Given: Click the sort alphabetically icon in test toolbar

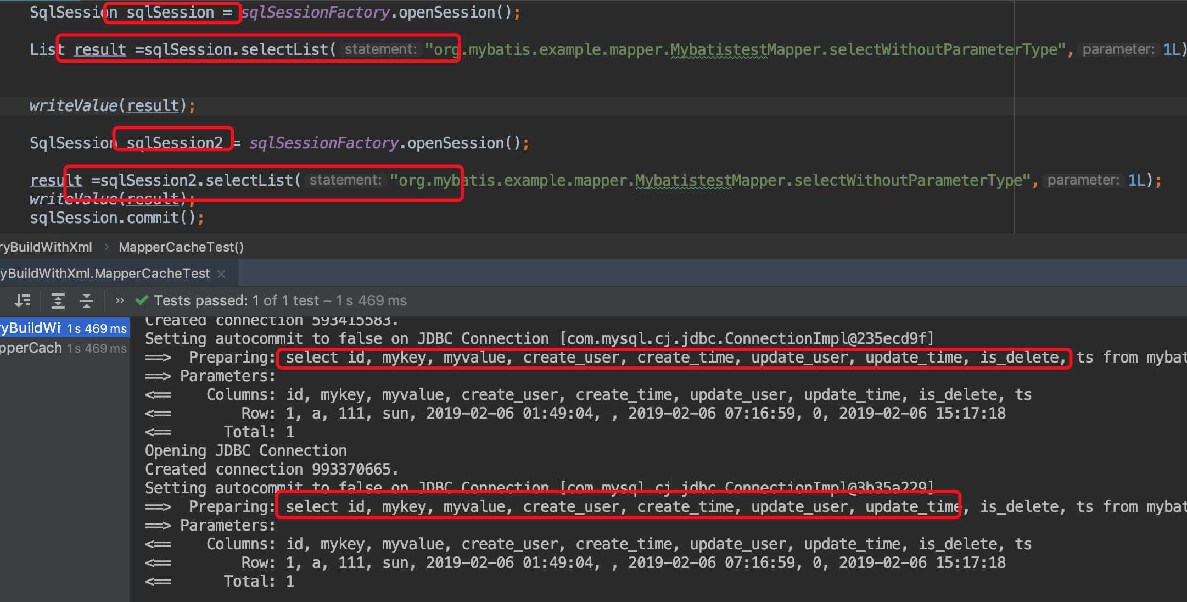Looking at the screenshot, I should (23, 300).
